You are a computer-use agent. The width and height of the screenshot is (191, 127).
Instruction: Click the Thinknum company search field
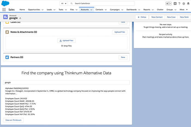point(66,82)
